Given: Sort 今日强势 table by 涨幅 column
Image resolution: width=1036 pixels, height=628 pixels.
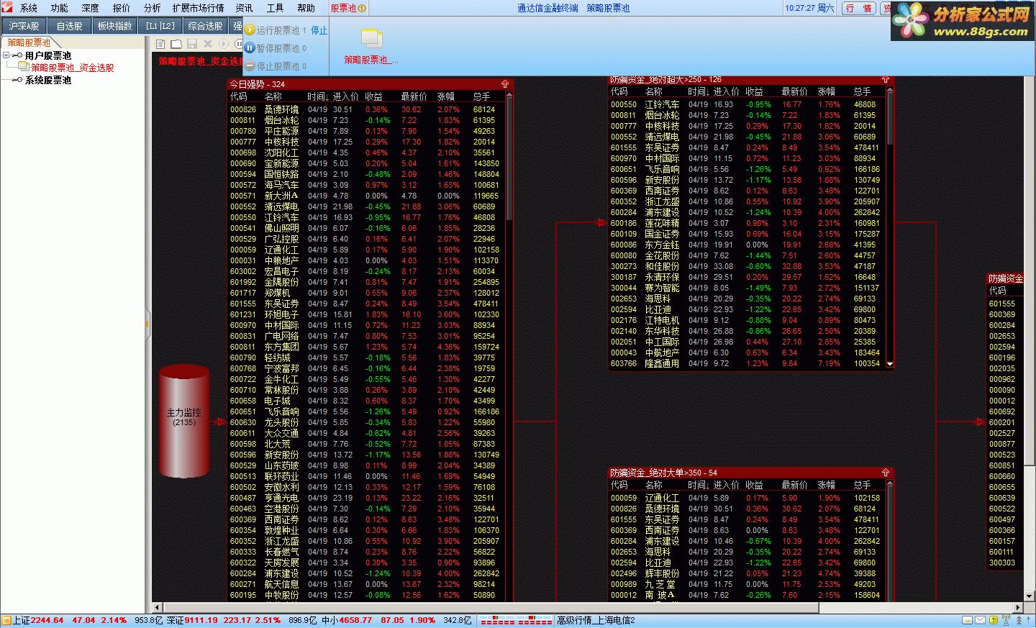Looking at the screenshot, I should pyautogui.click(x=445, y=96).
